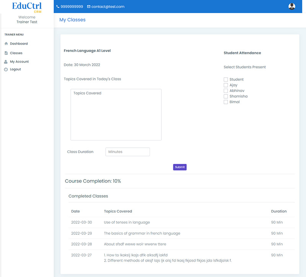This screenshot has height=277, width=306.
Task: Toggle the Student checkbox
Action: 226,79
